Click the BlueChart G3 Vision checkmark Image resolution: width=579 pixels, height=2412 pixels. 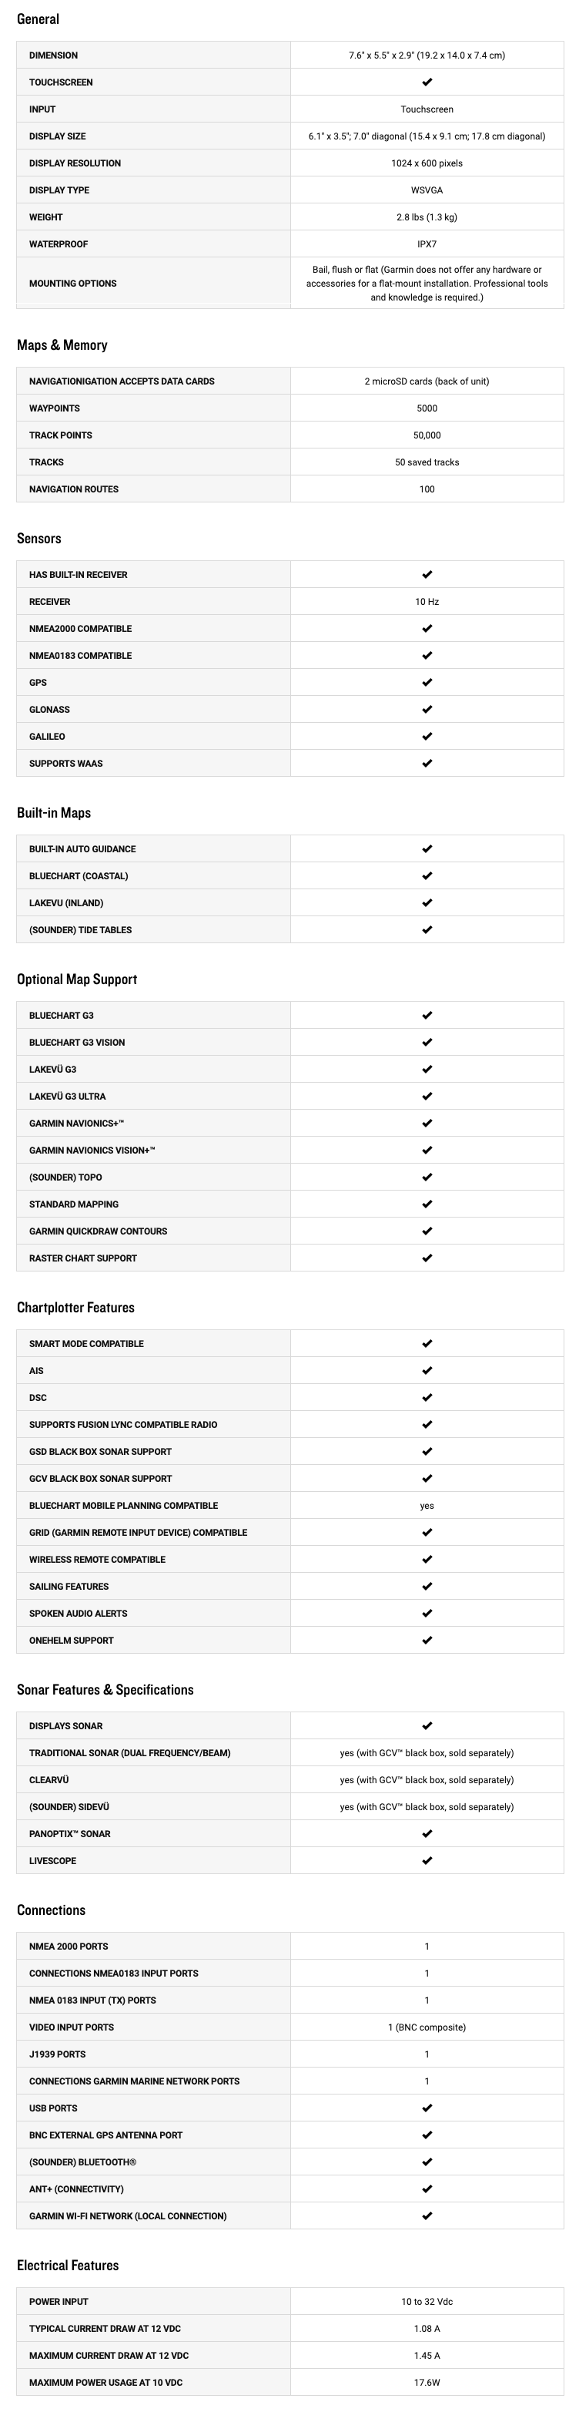[x=427, y=1042]
